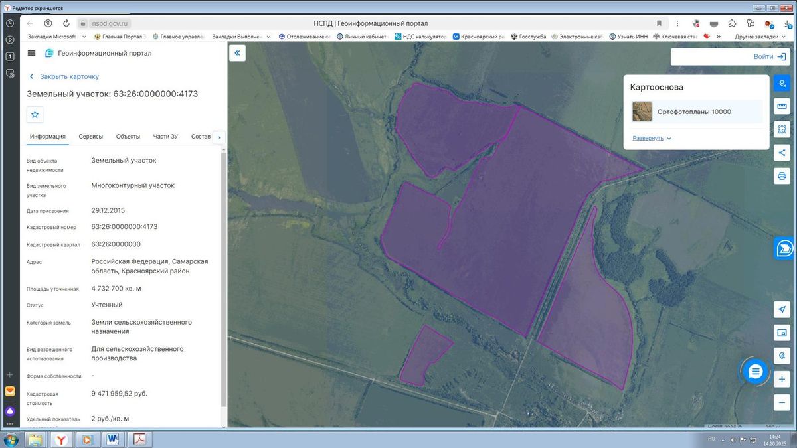Open the Сервисы tab
The height and width of the screenshot is (448, 797).
click(91, 137)
